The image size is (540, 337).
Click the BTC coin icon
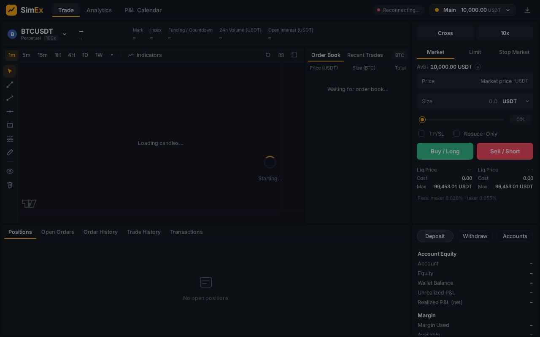(12, 34)
